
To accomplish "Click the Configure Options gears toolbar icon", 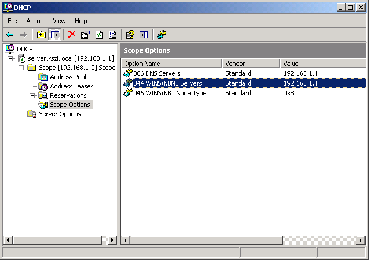I will 162,35.
